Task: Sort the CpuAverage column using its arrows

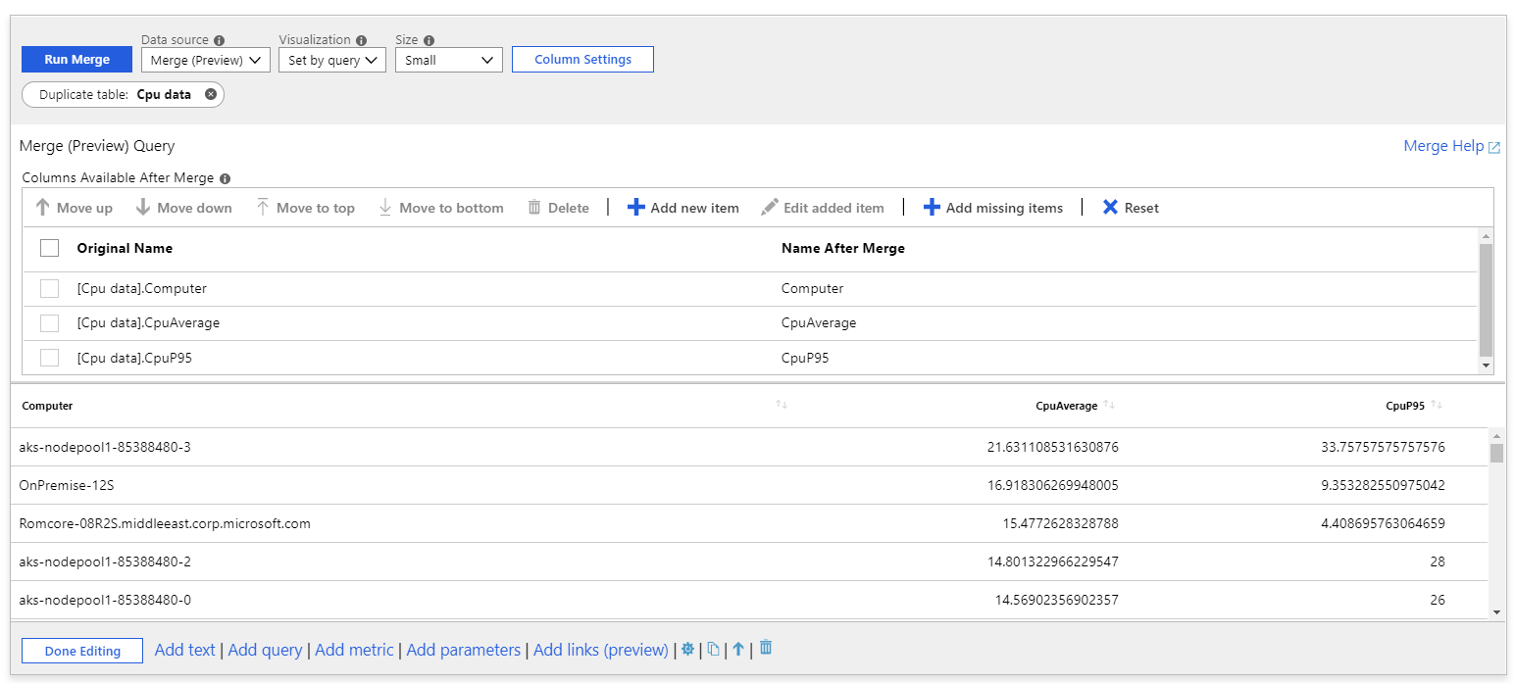Action: point(1109,405)
